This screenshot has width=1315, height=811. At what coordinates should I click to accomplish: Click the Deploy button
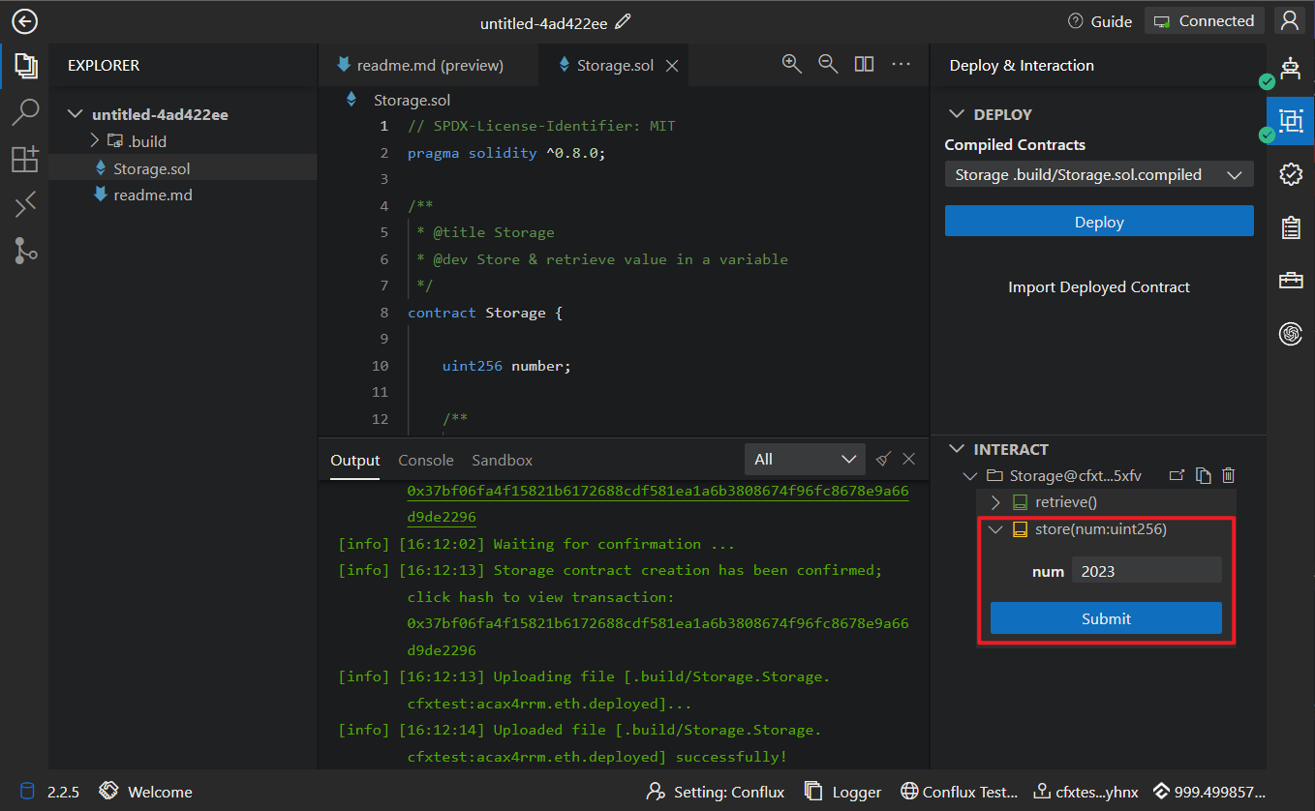click(x=1099, y=222)
